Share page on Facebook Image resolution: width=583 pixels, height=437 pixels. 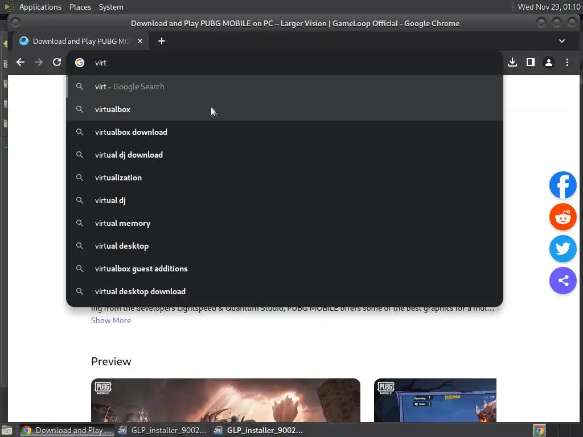coord(563,185)
